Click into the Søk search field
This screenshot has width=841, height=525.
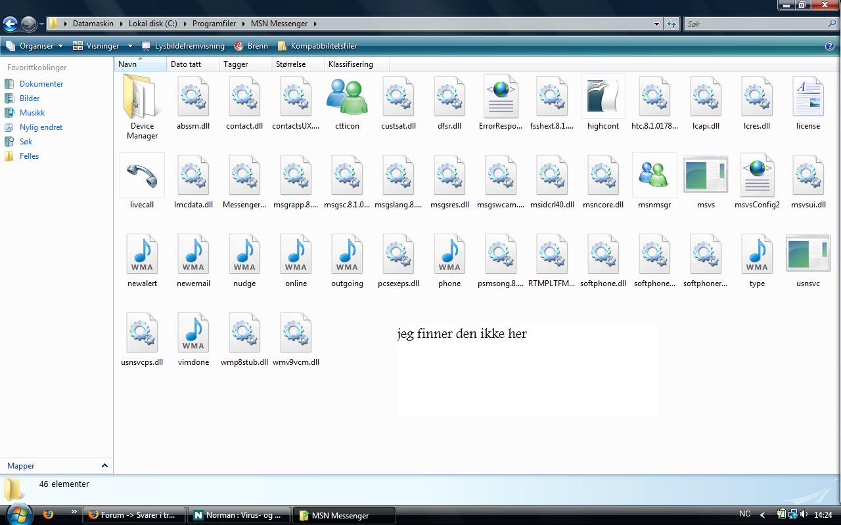(x=756, y=24)
